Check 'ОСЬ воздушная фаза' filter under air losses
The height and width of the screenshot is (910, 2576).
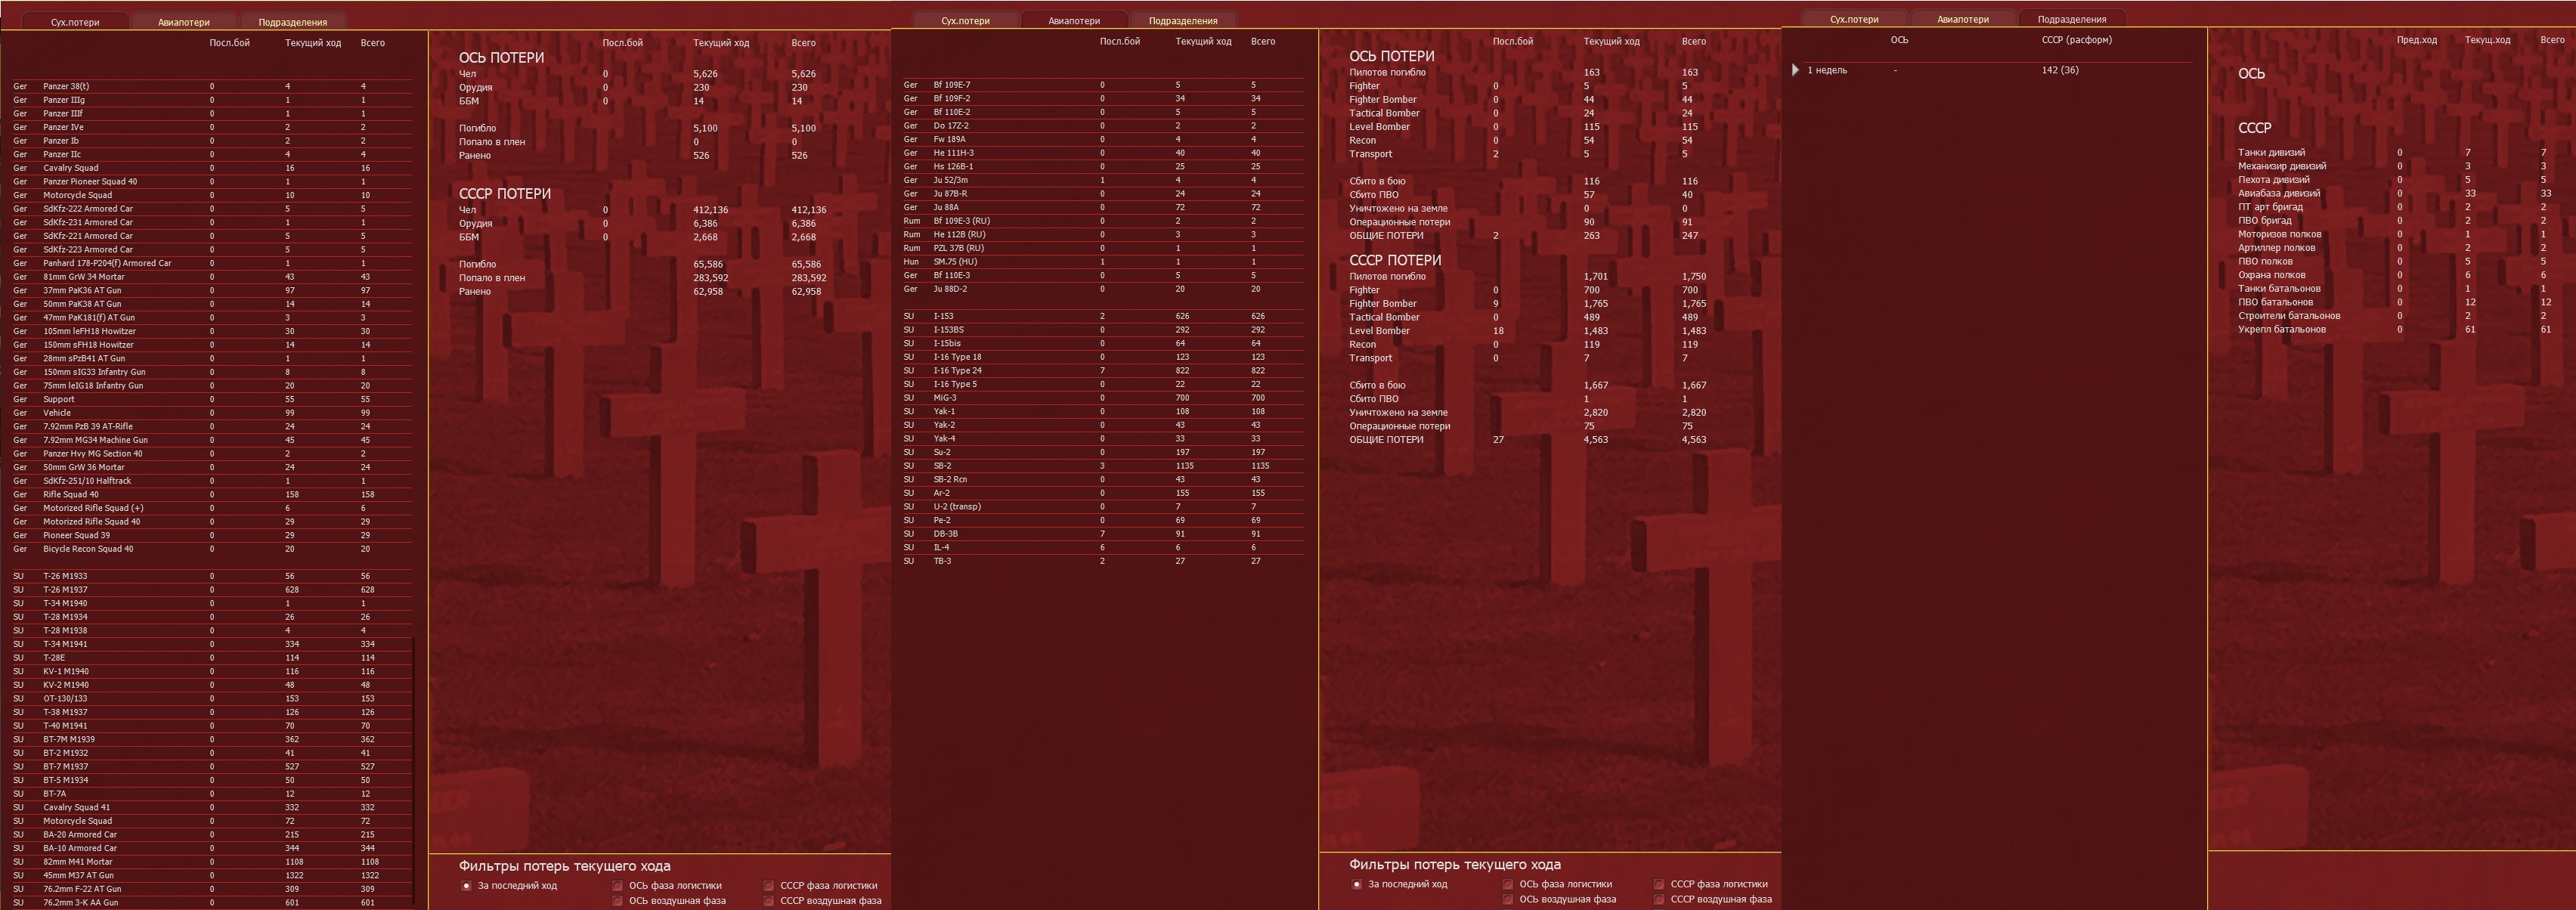(1508, 899)
